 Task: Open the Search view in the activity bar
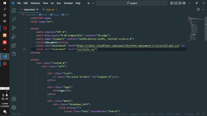14,19
